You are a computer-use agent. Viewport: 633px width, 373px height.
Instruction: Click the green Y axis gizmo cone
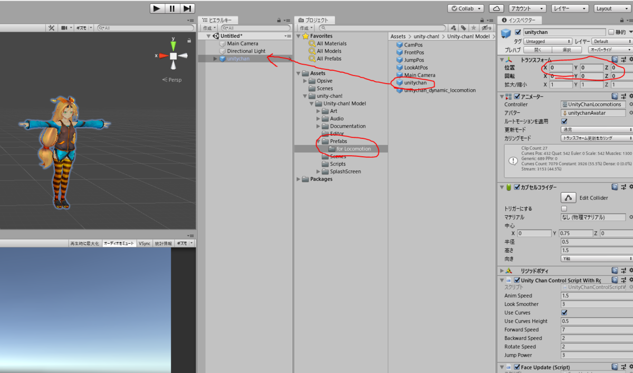(173, 45)
